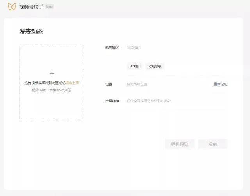Mention an account with the @视频号 button
This screenshot has height=196, width=250.
[155, 66]
